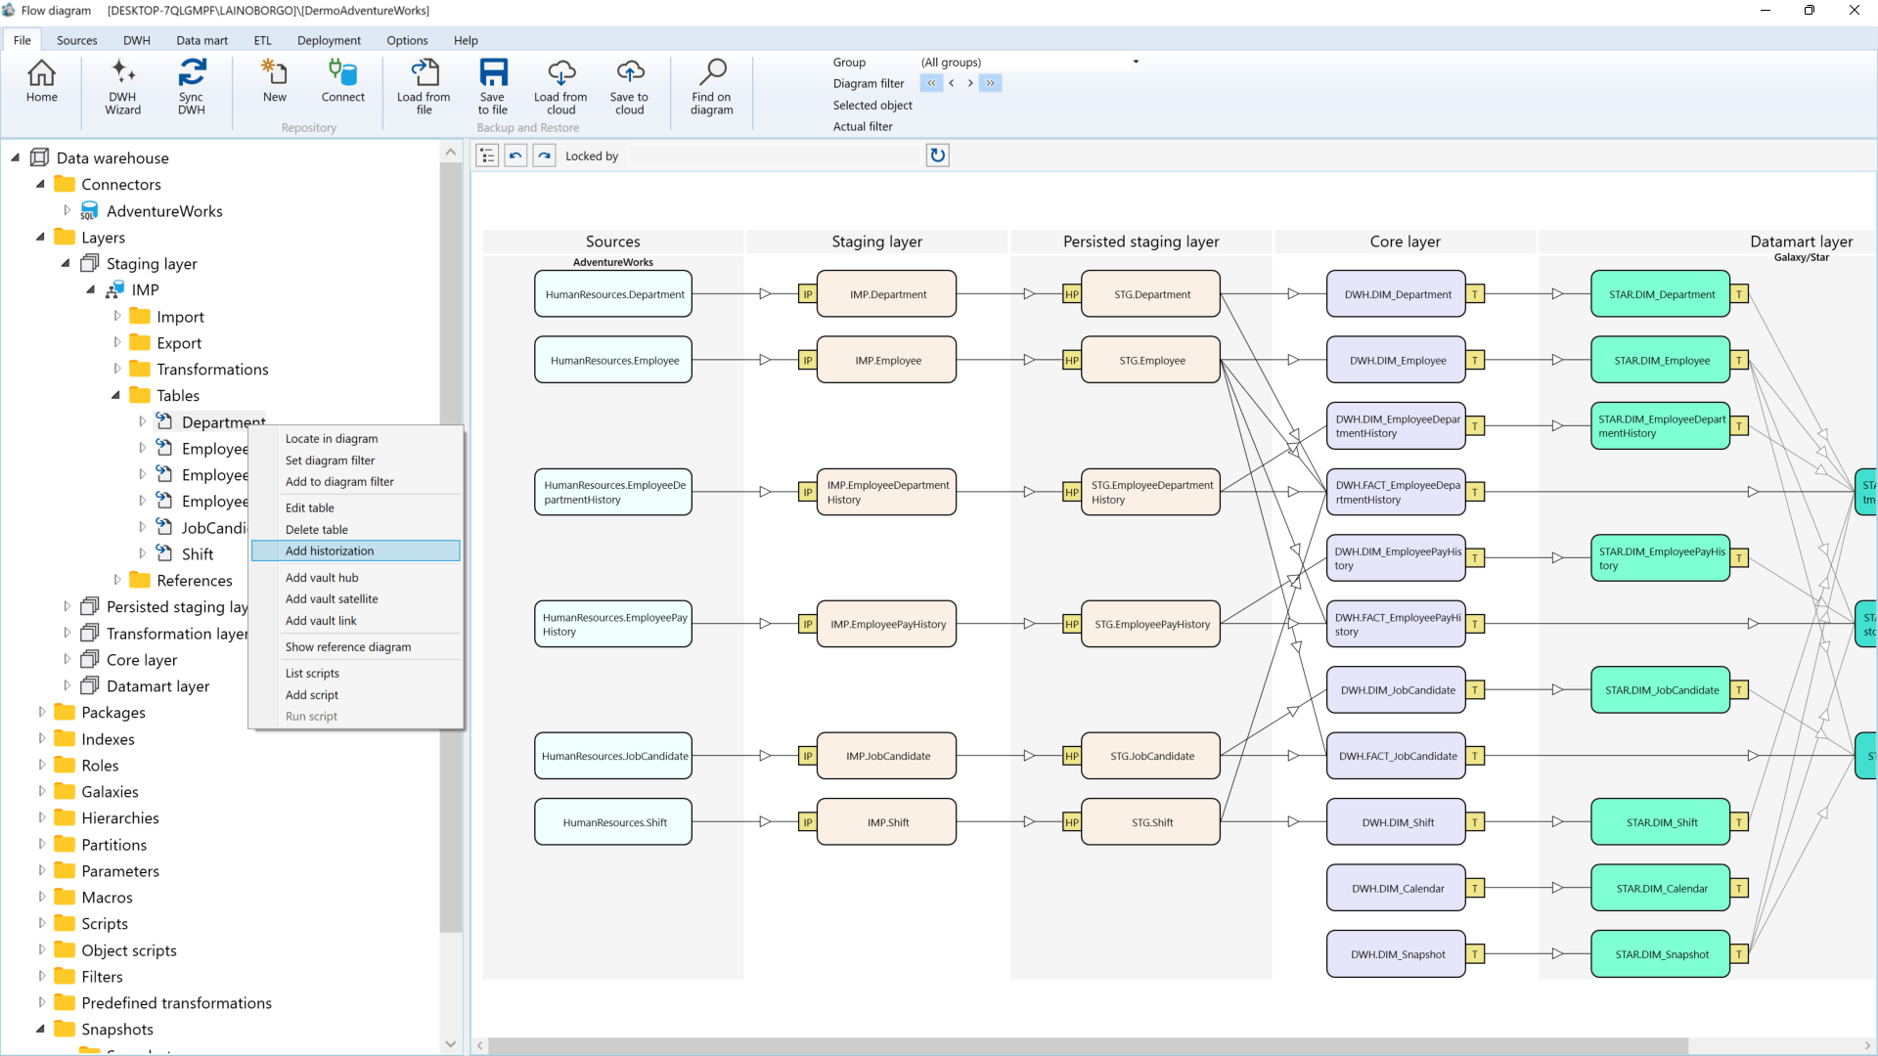Image resolution: width=1878 pixels, height=1056 pixels.
Task: Go to next diagram filter
Action: coord(970,83)
